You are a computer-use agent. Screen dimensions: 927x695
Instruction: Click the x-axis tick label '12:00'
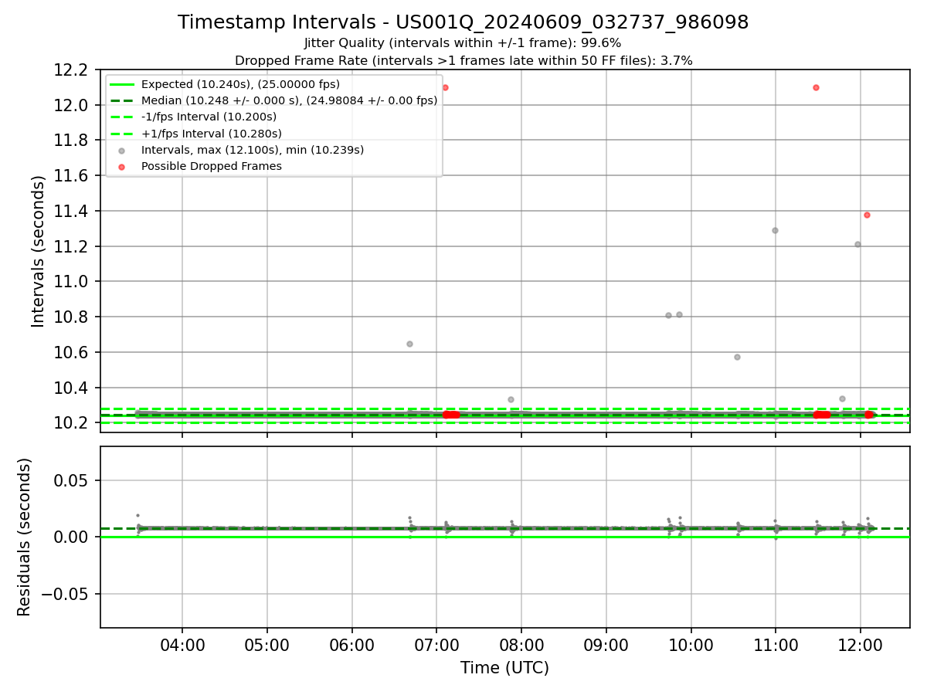[x=860, y=644]
